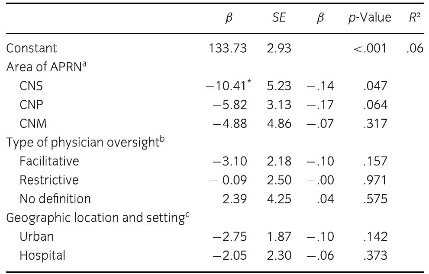The height and width of the screenshot is (274, 429).
Task: Click the CNM row label
Action: click(x=32, y=124)
